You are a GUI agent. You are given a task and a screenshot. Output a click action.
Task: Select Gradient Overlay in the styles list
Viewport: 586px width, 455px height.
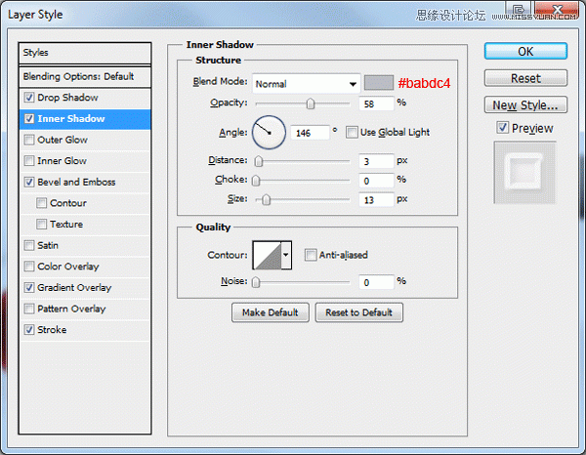click(x=74, y=288)
